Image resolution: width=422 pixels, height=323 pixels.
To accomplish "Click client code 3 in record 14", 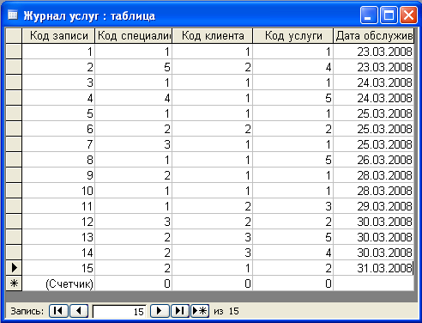I will pyautogui.click(x=213, y=253).
